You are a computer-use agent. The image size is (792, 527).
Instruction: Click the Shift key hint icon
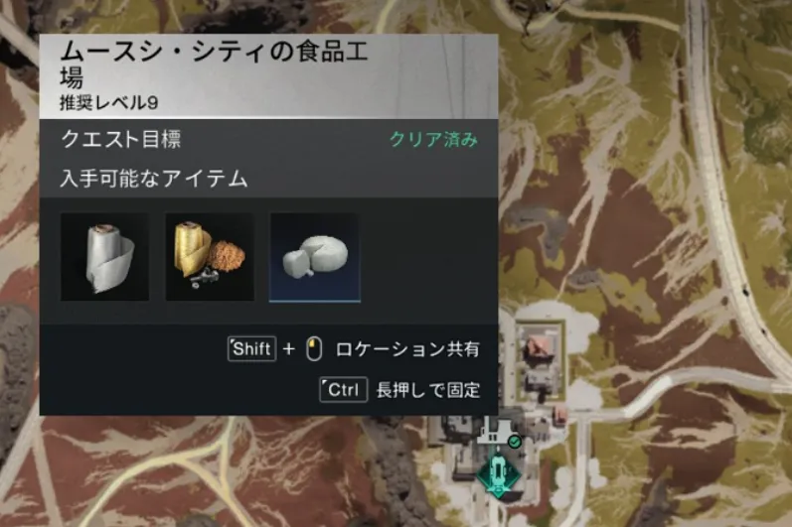tap(252, 348)
